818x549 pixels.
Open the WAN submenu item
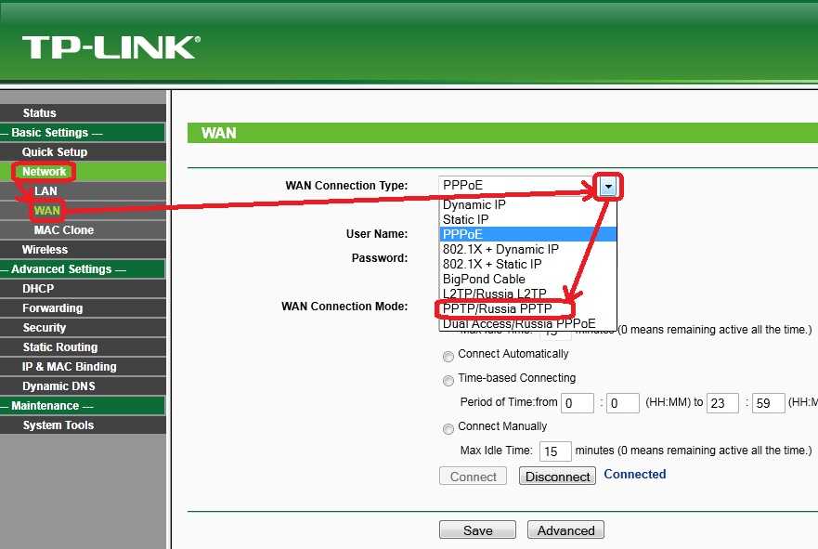[47, 210]
